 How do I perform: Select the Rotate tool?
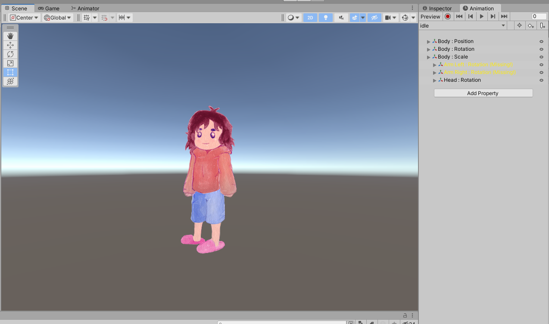10,54
